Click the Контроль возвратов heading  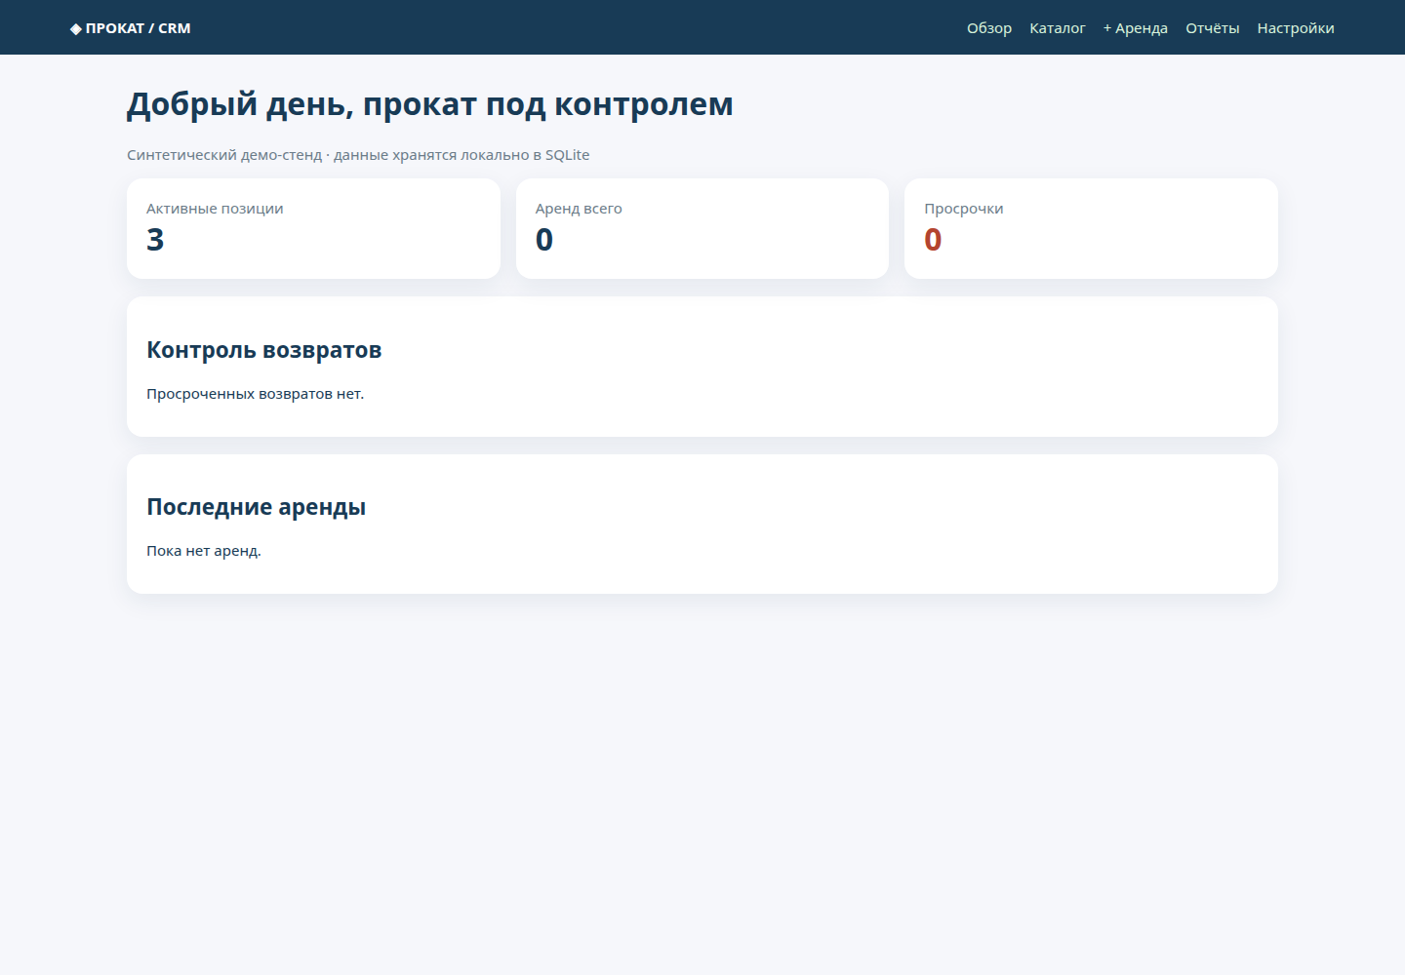pyautogui.click(x=264, y=350)
